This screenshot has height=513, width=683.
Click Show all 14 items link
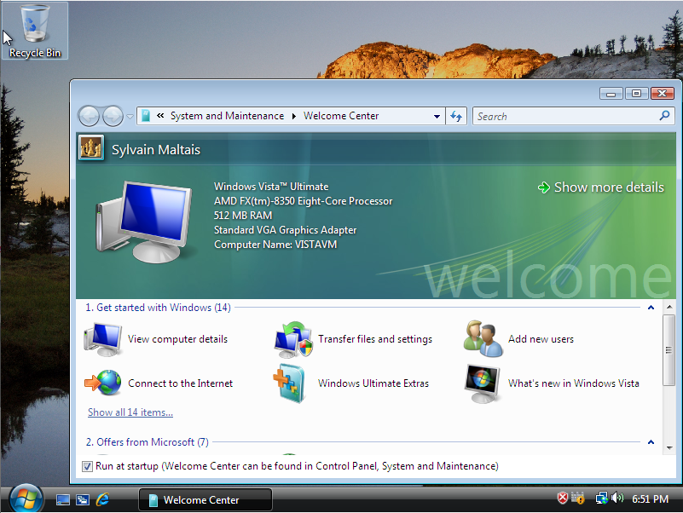pyautogui.click(x=130, y=412)
